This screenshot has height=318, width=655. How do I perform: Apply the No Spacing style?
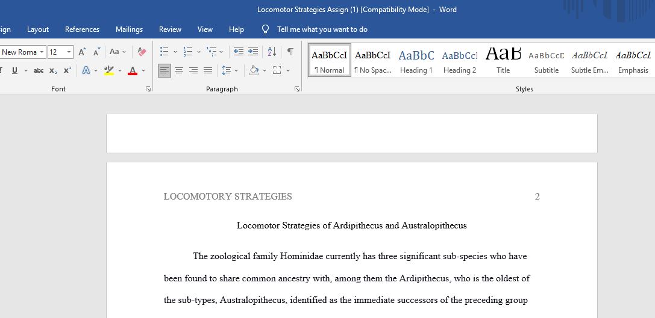372,60
